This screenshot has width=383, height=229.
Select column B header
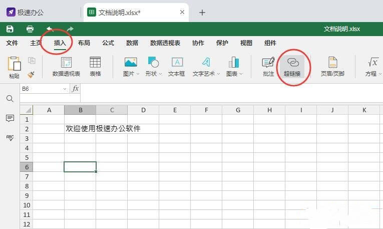[80, 110]
